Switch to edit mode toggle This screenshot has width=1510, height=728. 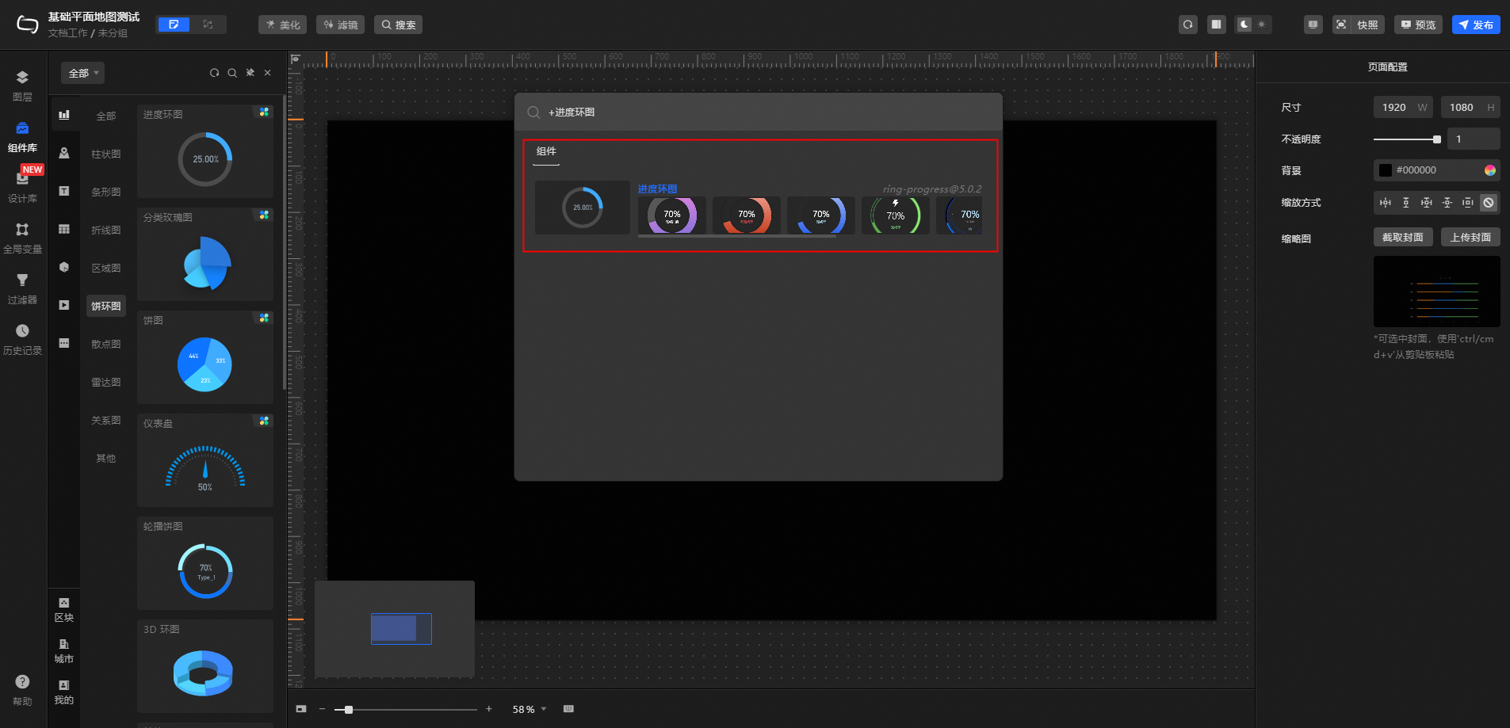174,25
